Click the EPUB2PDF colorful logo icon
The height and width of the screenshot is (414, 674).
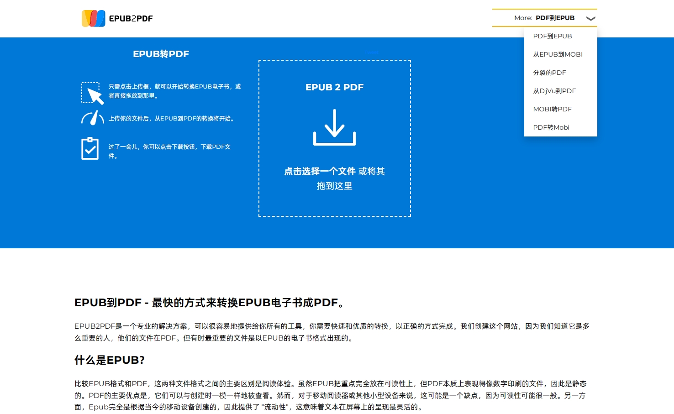click(94, 18)
